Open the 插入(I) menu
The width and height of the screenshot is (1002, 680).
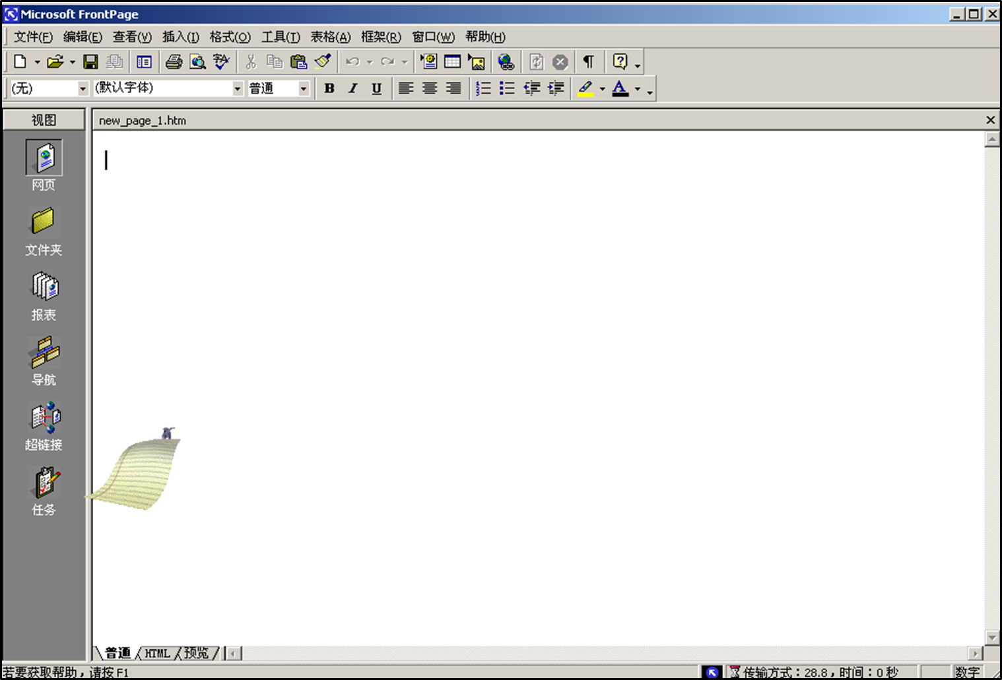pyautogui.click(x=180, y=37)
